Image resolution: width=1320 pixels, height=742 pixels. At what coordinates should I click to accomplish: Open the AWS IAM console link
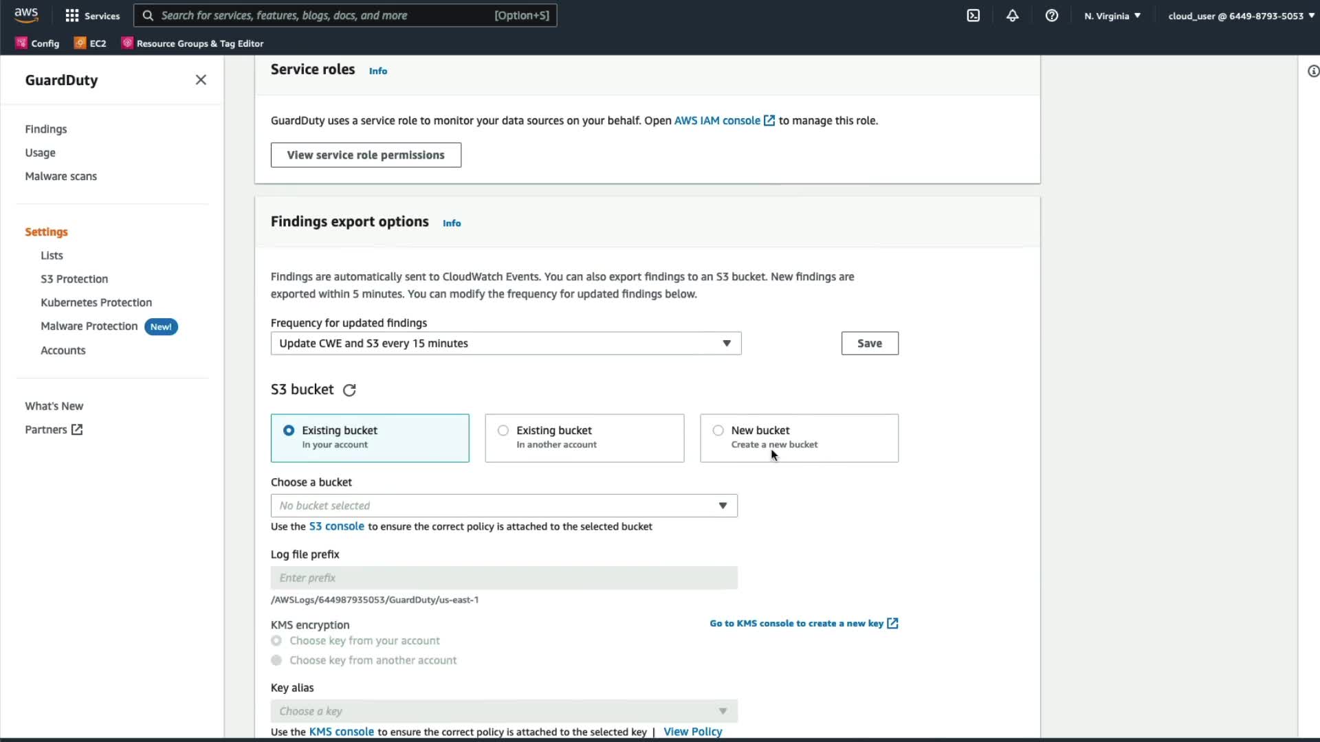(x=717, y=121)
